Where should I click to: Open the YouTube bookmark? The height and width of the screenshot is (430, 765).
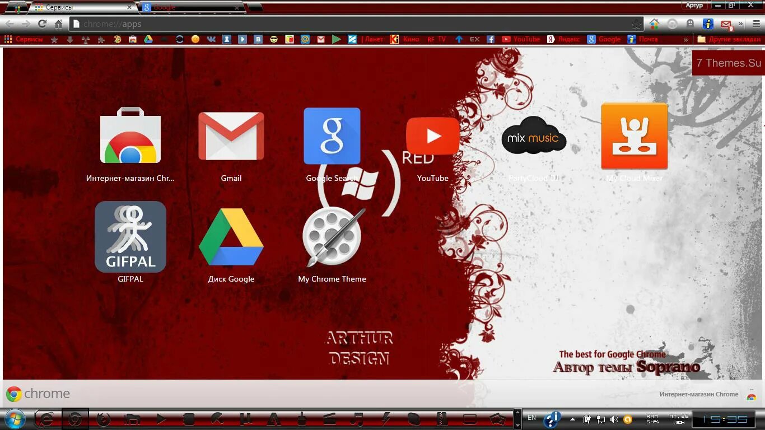(521, 39)
